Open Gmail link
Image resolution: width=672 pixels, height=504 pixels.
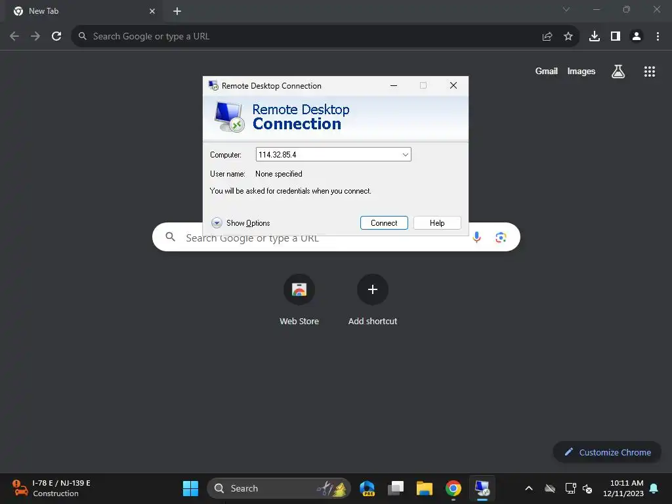tap(547, 71)
